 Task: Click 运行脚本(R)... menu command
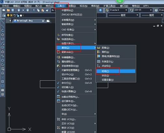coord(76,101)
